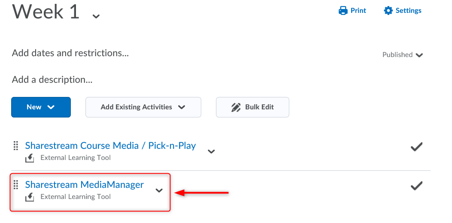The height and width of the screenshot is (223, 452).
Task: Click Add a description field
Action: (x=52, y=80)
